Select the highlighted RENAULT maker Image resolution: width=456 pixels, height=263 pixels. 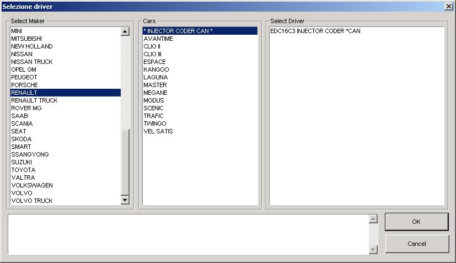(66, 93)
